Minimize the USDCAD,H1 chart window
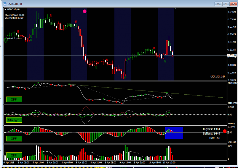This screenshot has width=238, height=168. coord(218,4)
